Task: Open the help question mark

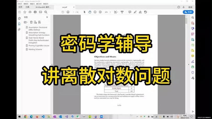Action: [179, 7]
